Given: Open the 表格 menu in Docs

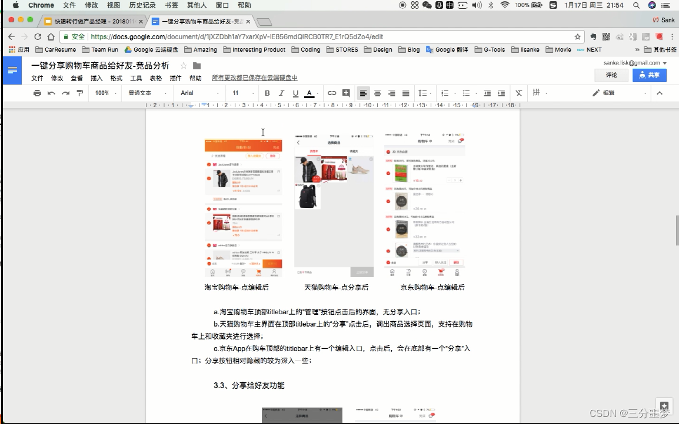Looking at the screenshot, I should pyautogui.click(x=156, y=78).
